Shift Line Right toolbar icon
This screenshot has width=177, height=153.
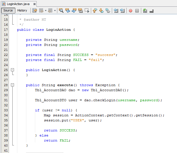[x=122, y=11]
